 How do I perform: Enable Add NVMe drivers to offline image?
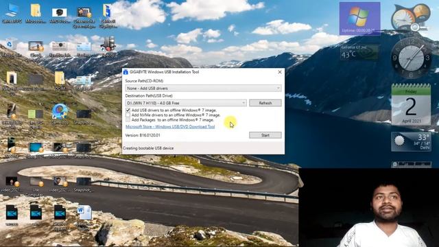click(128, 115)
